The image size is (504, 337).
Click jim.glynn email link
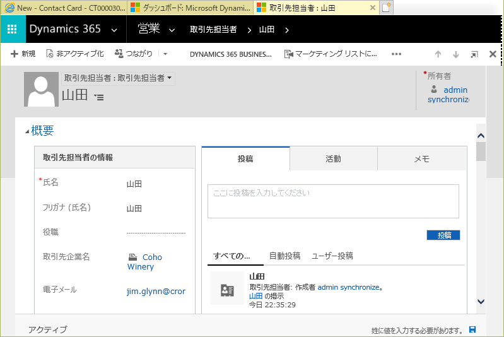(156, 292)
